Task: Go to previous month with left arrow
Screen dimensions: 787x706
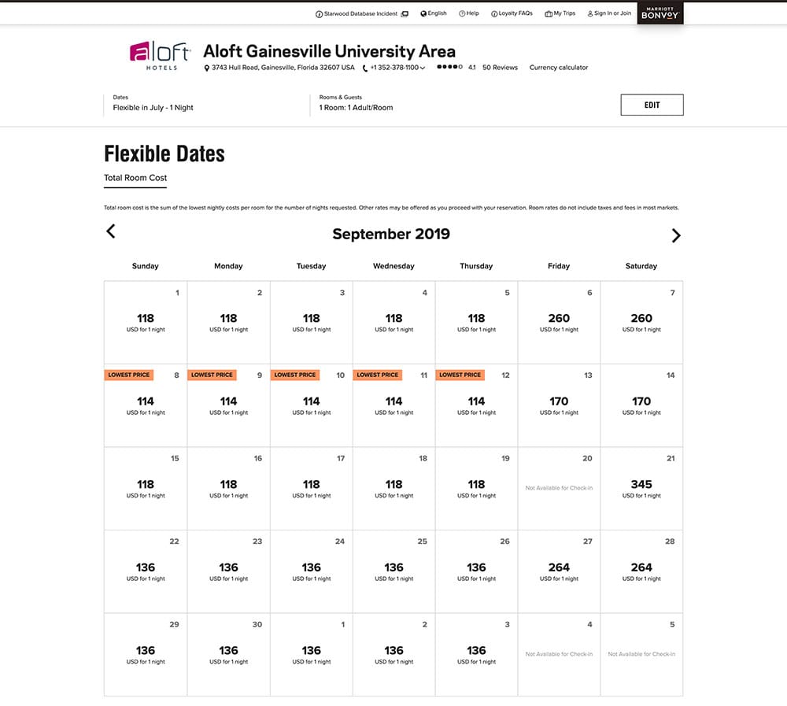Action: (110, 231)
